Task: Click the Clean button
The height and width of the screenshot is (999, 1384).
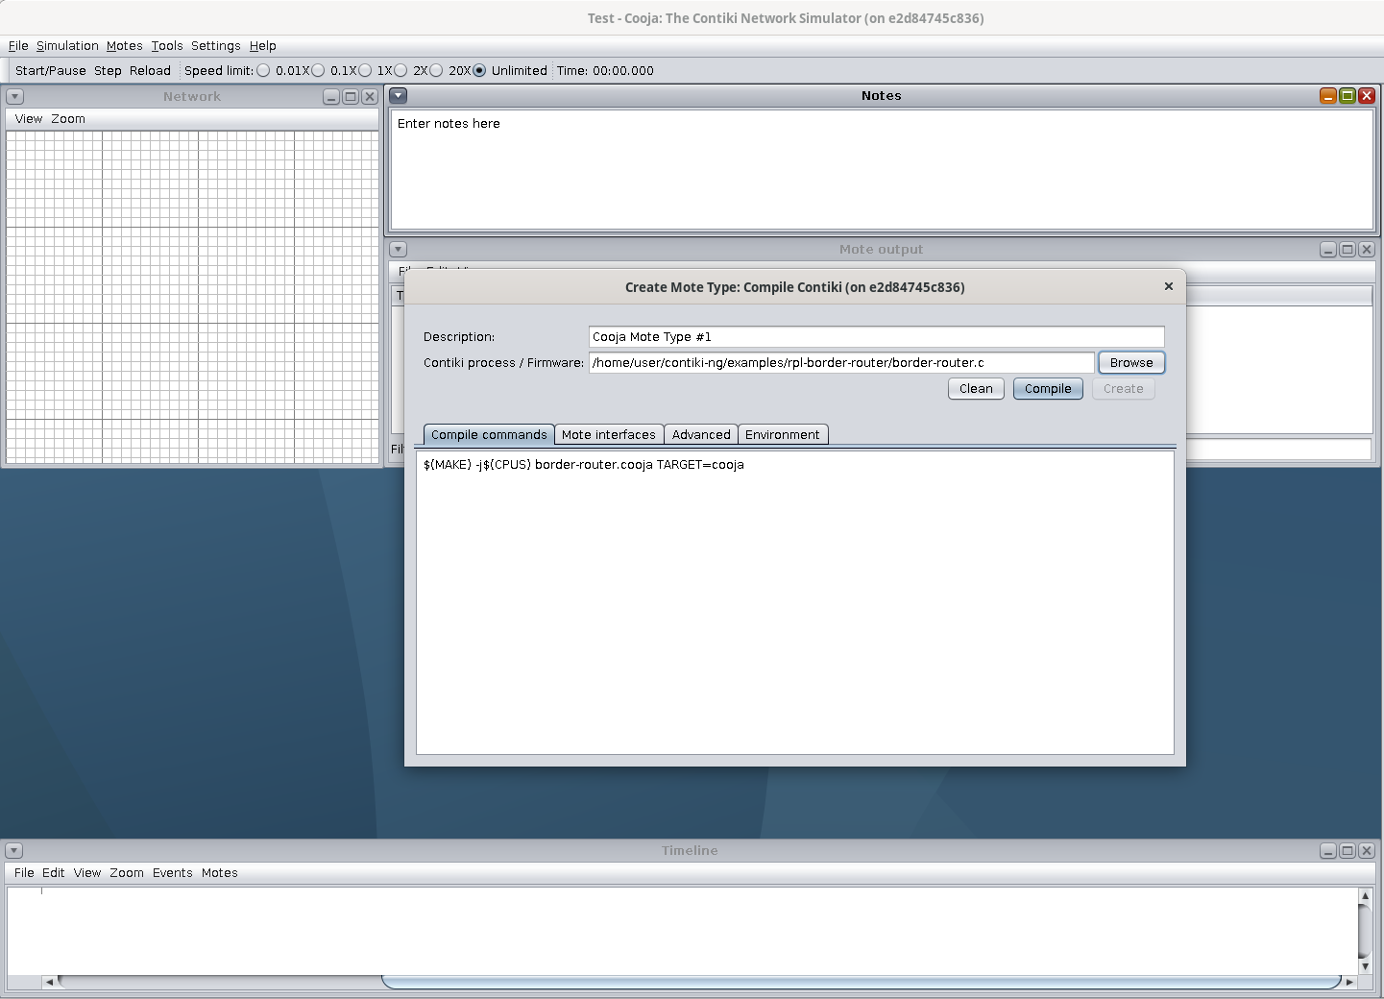Action: point(976,389)
